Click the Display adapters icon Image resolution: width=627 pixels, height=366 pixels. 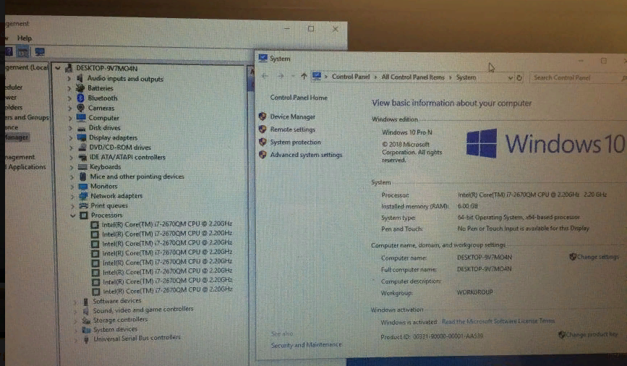82,137
